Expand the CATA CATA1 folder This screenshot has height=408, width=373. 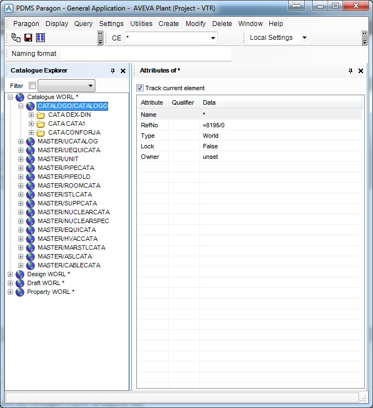click(x=31, y=124)
